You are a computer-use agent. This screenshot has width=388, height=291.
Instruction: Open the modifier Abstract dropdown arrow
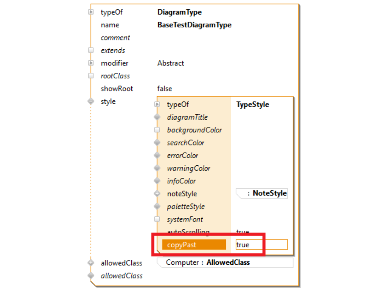click(x=91, y=63)
